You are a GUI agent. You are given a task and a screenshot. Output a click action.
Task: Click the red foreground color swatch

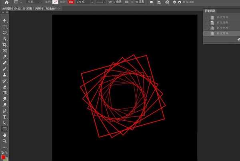(3, 157)
